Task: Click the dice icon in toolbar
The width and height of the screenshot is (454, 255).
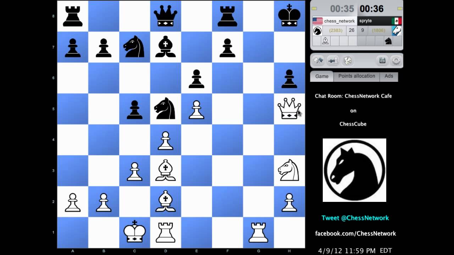Action: pos(347,61)
